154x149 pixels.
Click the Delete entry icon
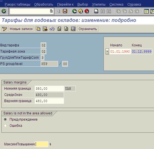click(45, 29)
